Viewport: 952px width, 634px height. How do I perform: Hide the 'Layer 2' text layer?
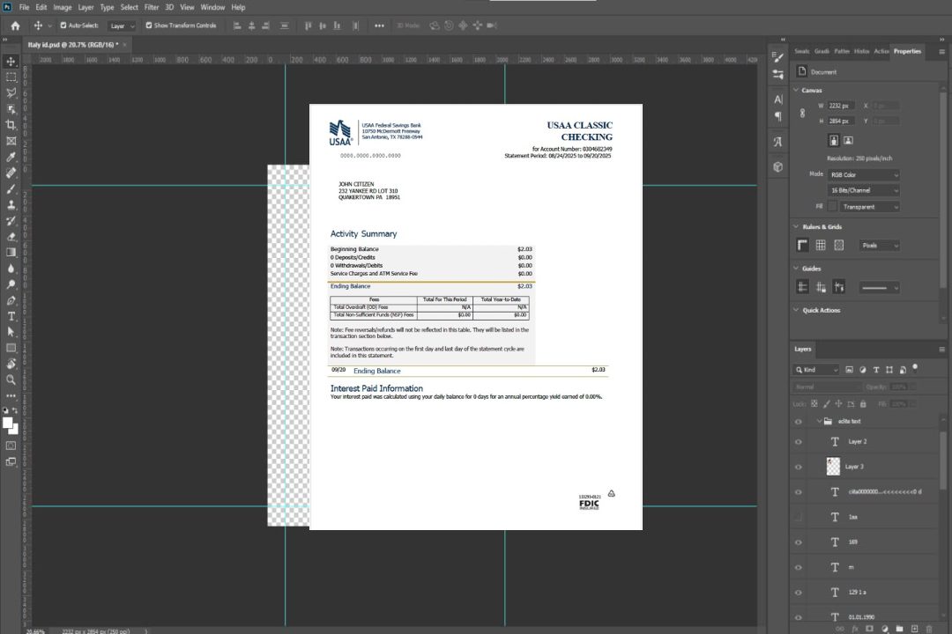(799, 442)
